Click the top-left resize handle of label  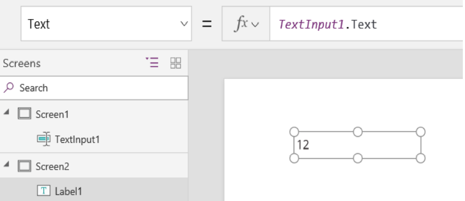tap(294, 131)
